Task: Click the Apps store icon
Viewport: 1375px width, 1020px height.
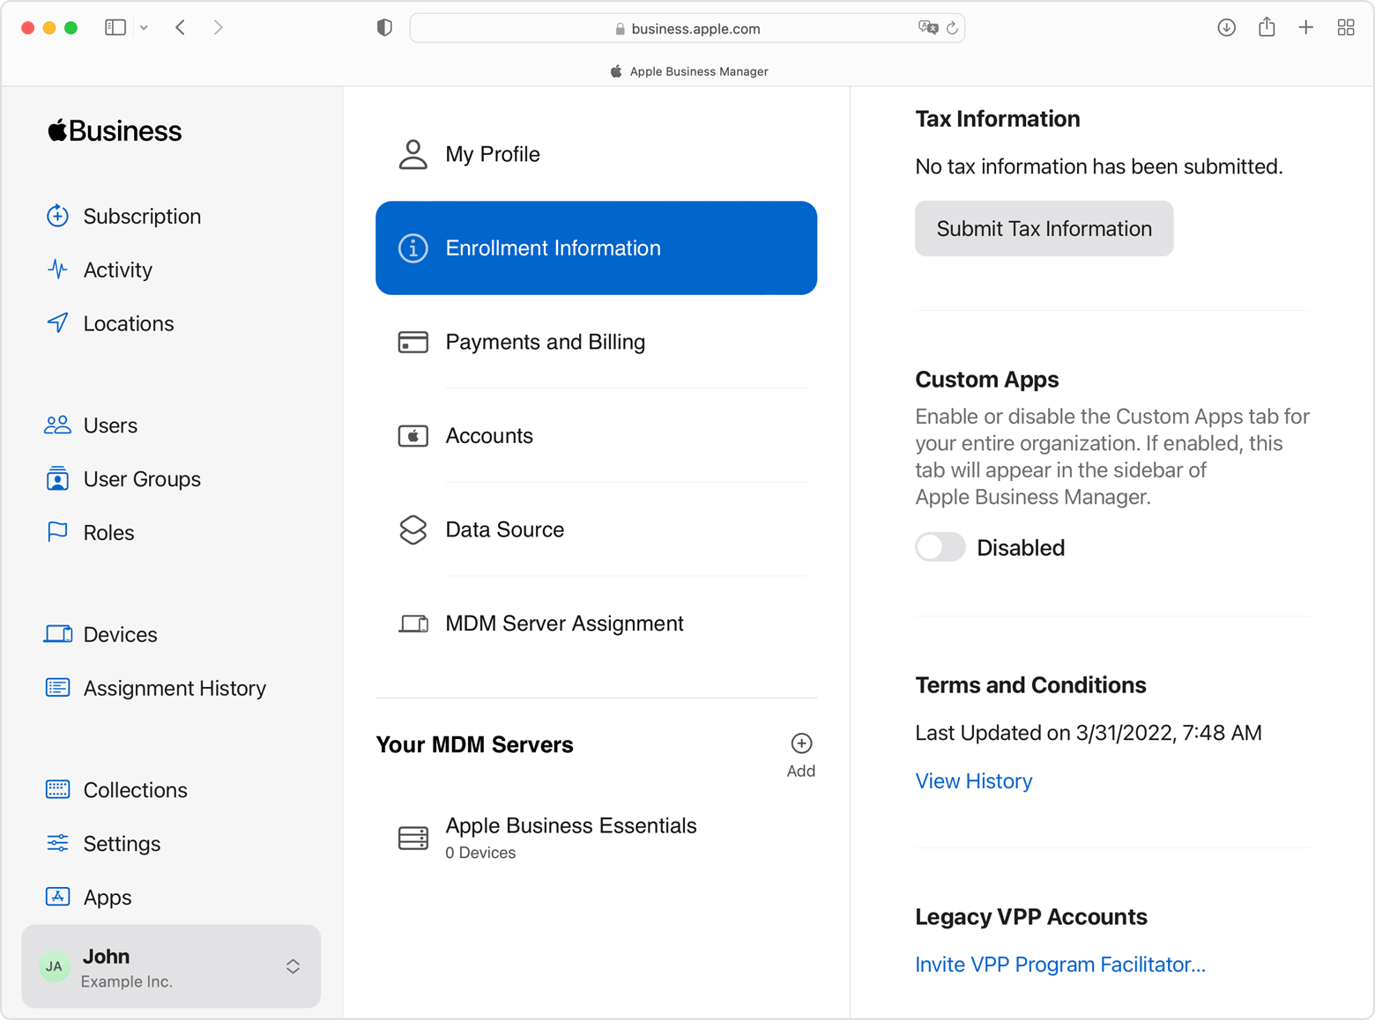Action: point(57,897)
